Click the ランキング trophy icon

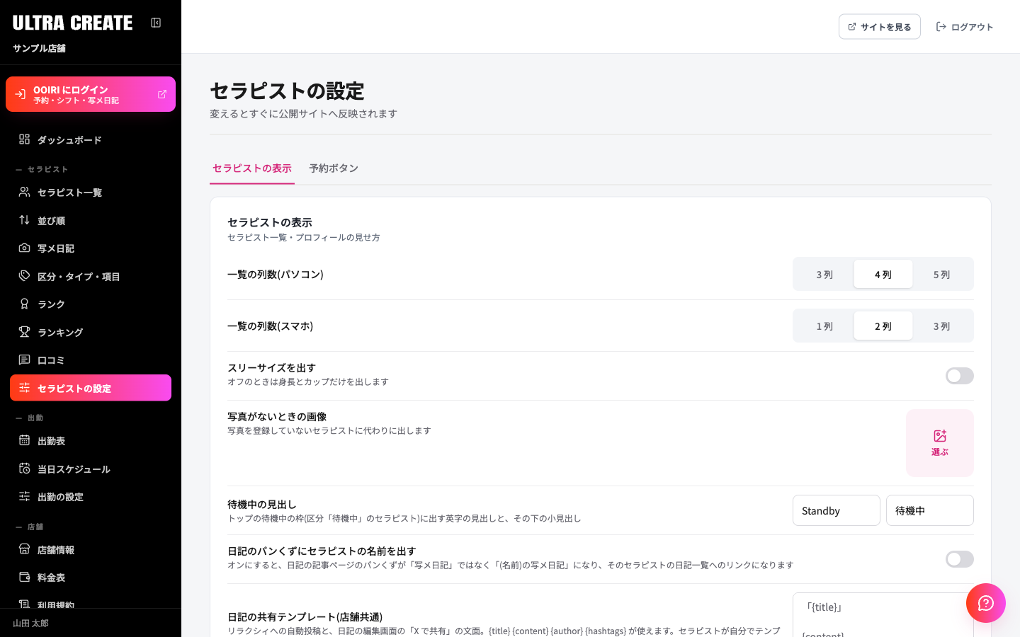24,332
